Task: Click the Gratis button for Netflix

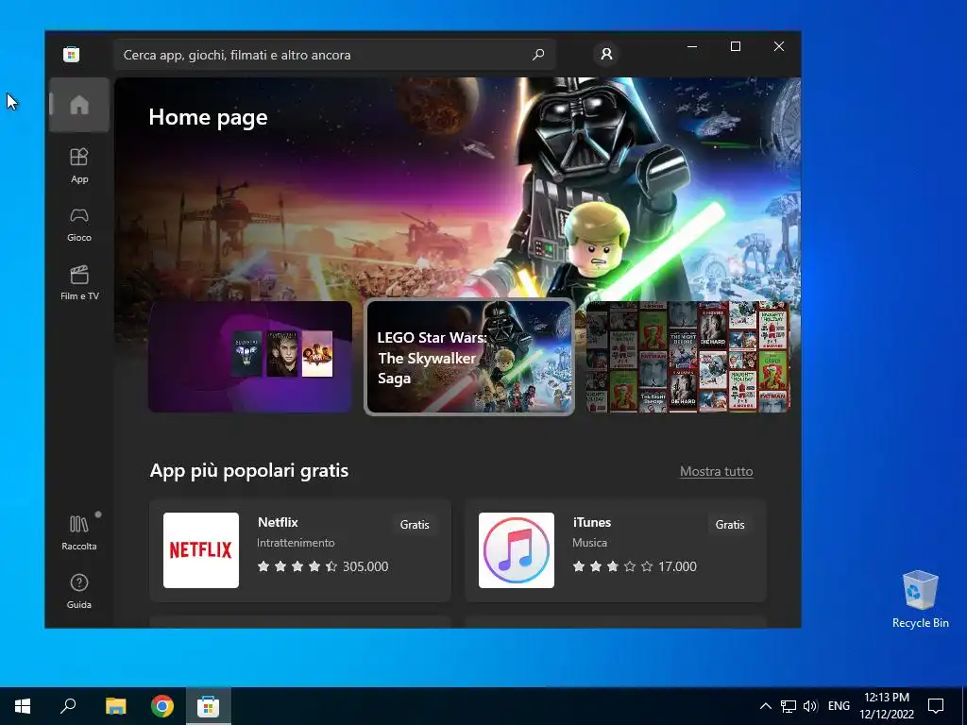Action: click(x=415, y=525)
